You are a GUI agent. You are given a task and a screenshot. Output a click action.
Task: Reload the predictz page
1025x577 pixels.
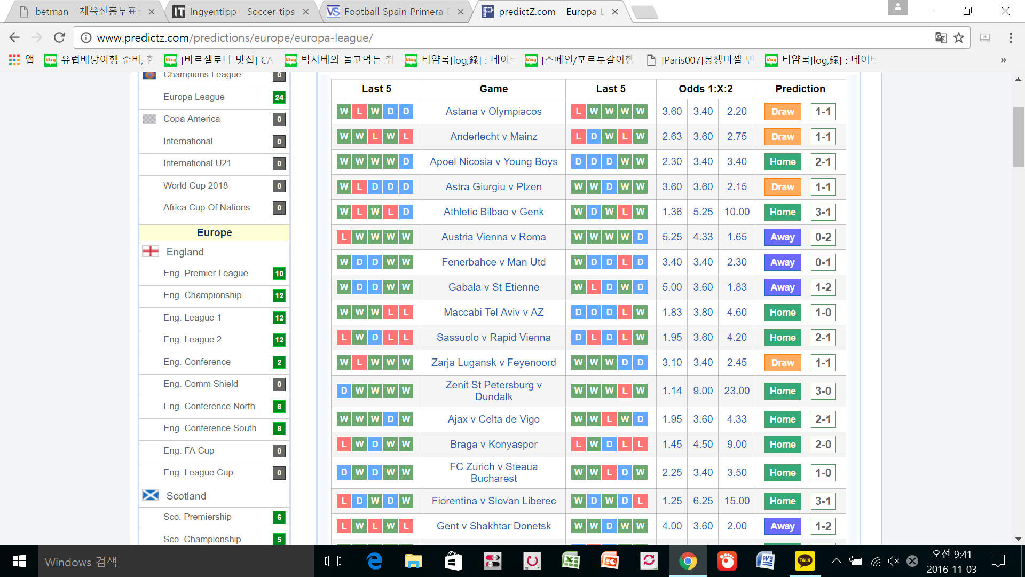[59, 37]
